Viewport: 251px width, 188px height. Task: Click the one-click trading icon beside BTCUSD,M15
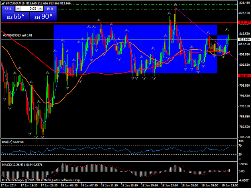3,3
